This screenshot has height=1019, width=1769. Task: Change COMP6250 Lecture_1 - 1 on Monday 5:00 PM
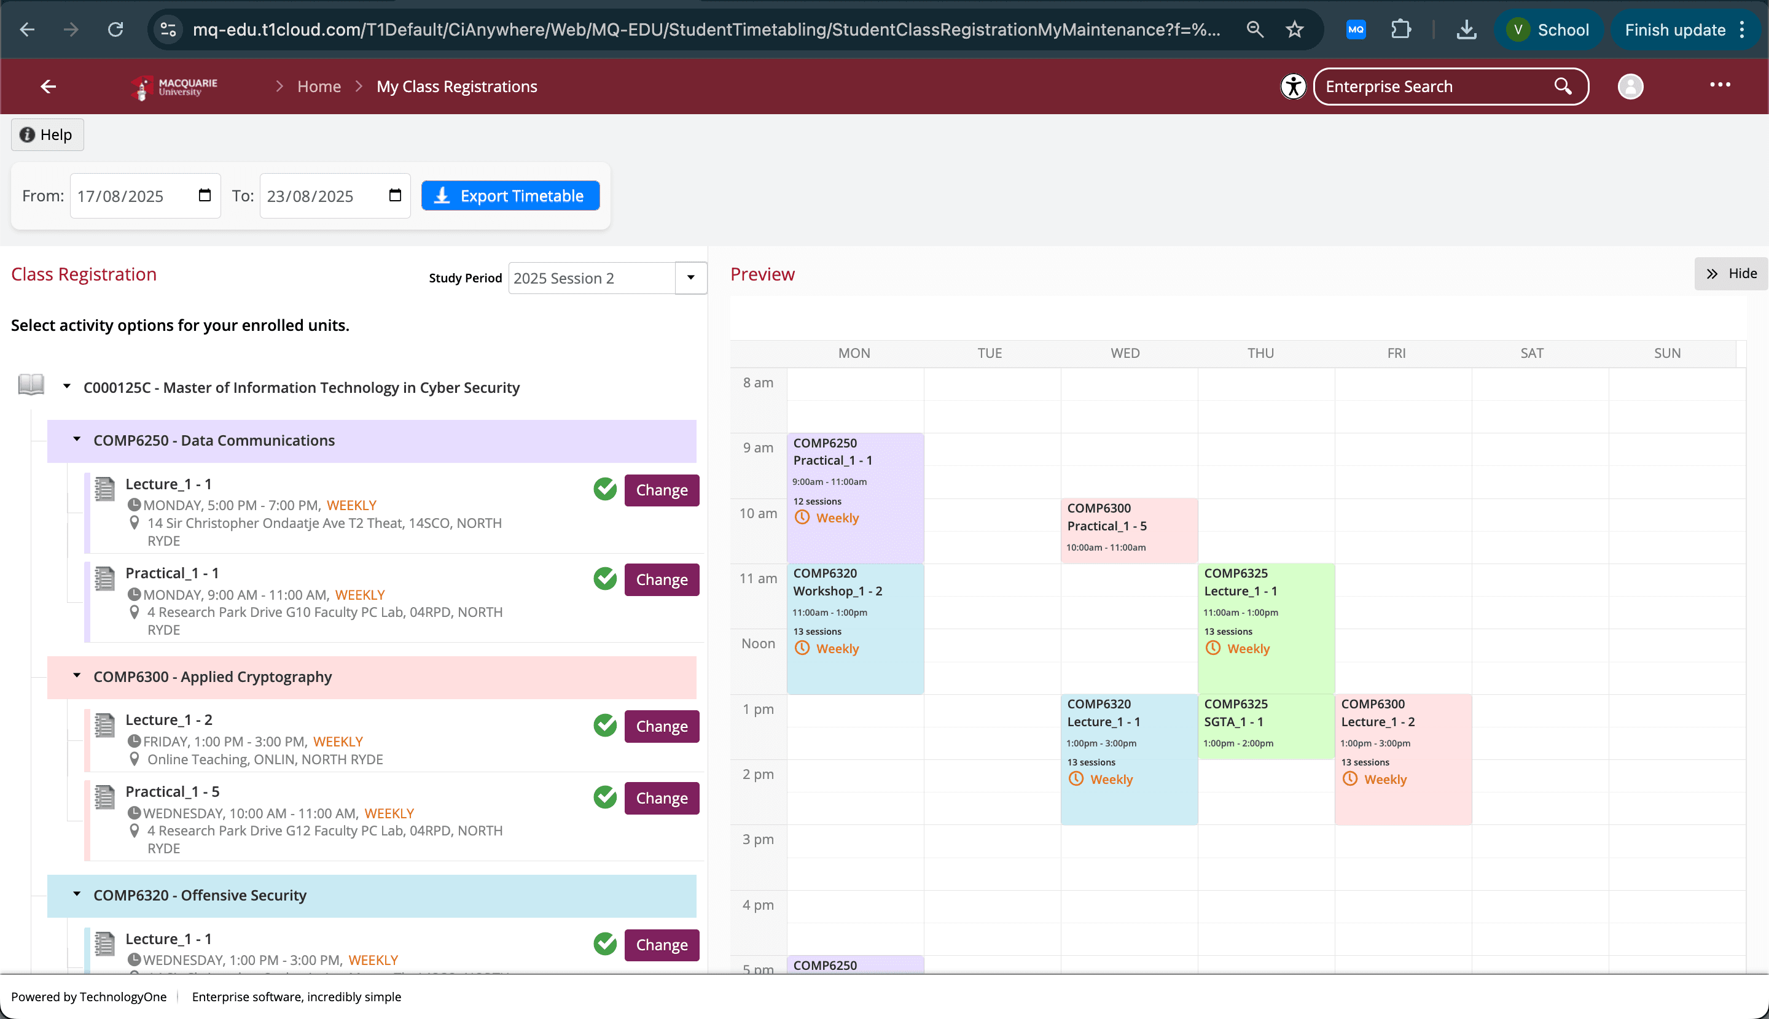click(661, 490)
